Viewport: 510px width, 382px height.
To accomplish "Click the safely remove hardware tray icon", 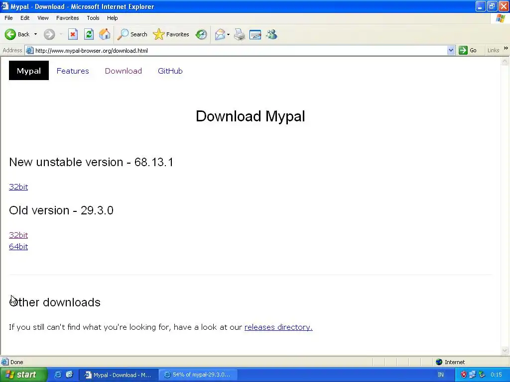I will click(x=482, y=375).
